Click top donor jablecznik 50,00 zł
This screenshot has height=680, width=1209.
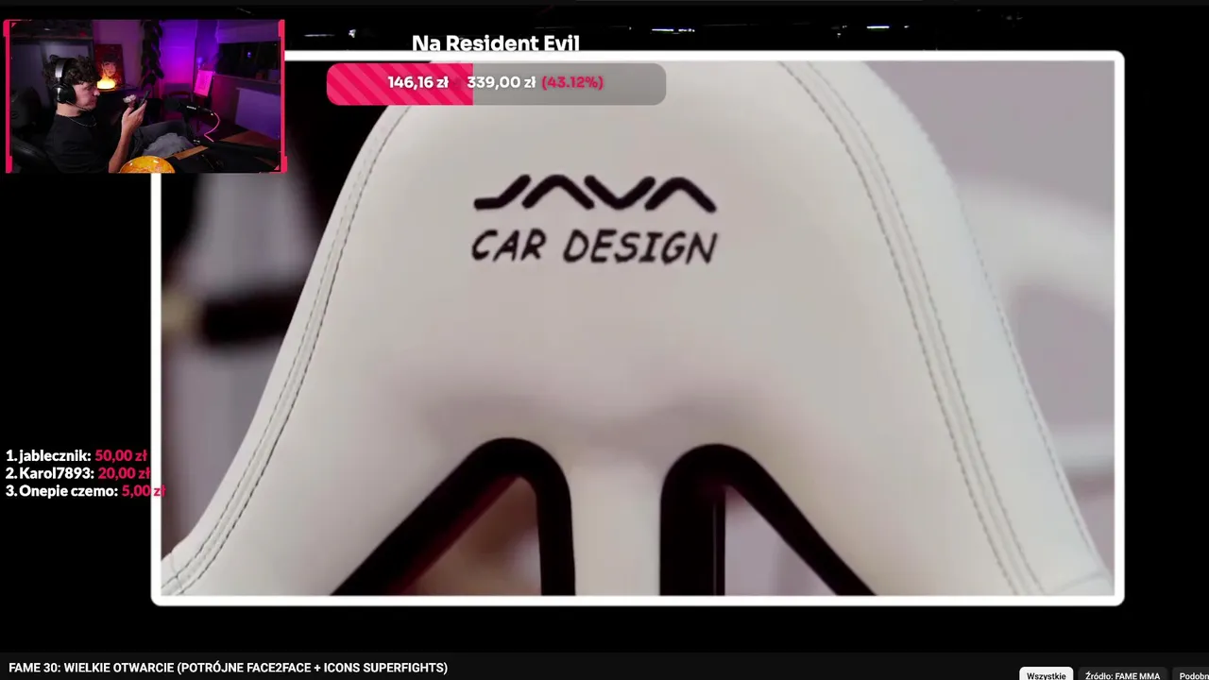77,455
